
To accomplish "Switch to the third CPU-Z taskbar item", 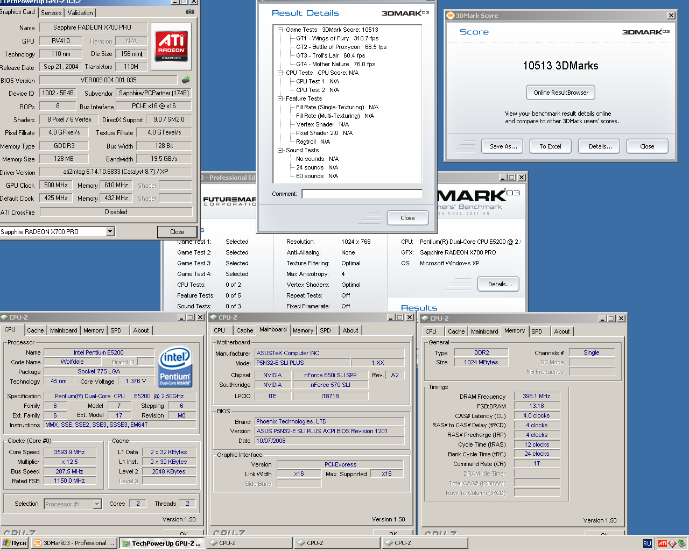I will tap(425, 543).
